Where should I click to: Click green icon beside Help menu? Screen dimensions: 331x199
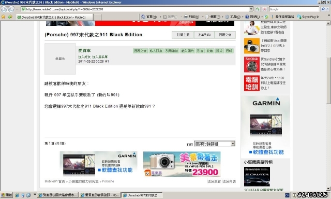point(267,17)
